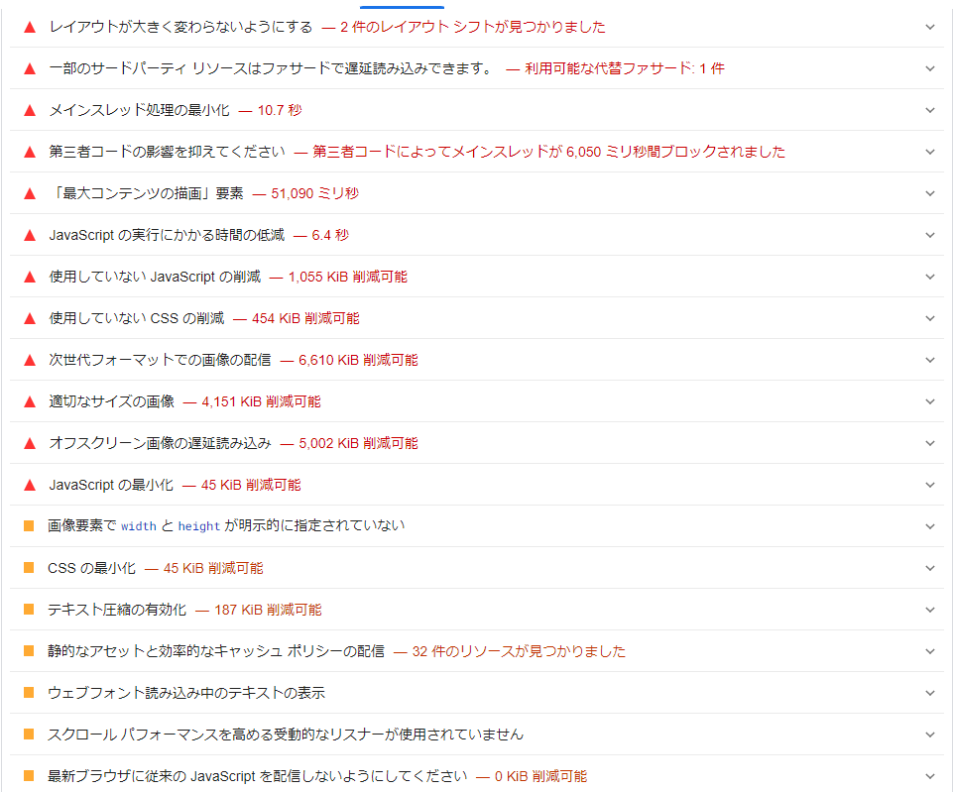
Task: Click red triangle icon next to 次世代フォーマットでの画像の配信
Action: point(29,360)
